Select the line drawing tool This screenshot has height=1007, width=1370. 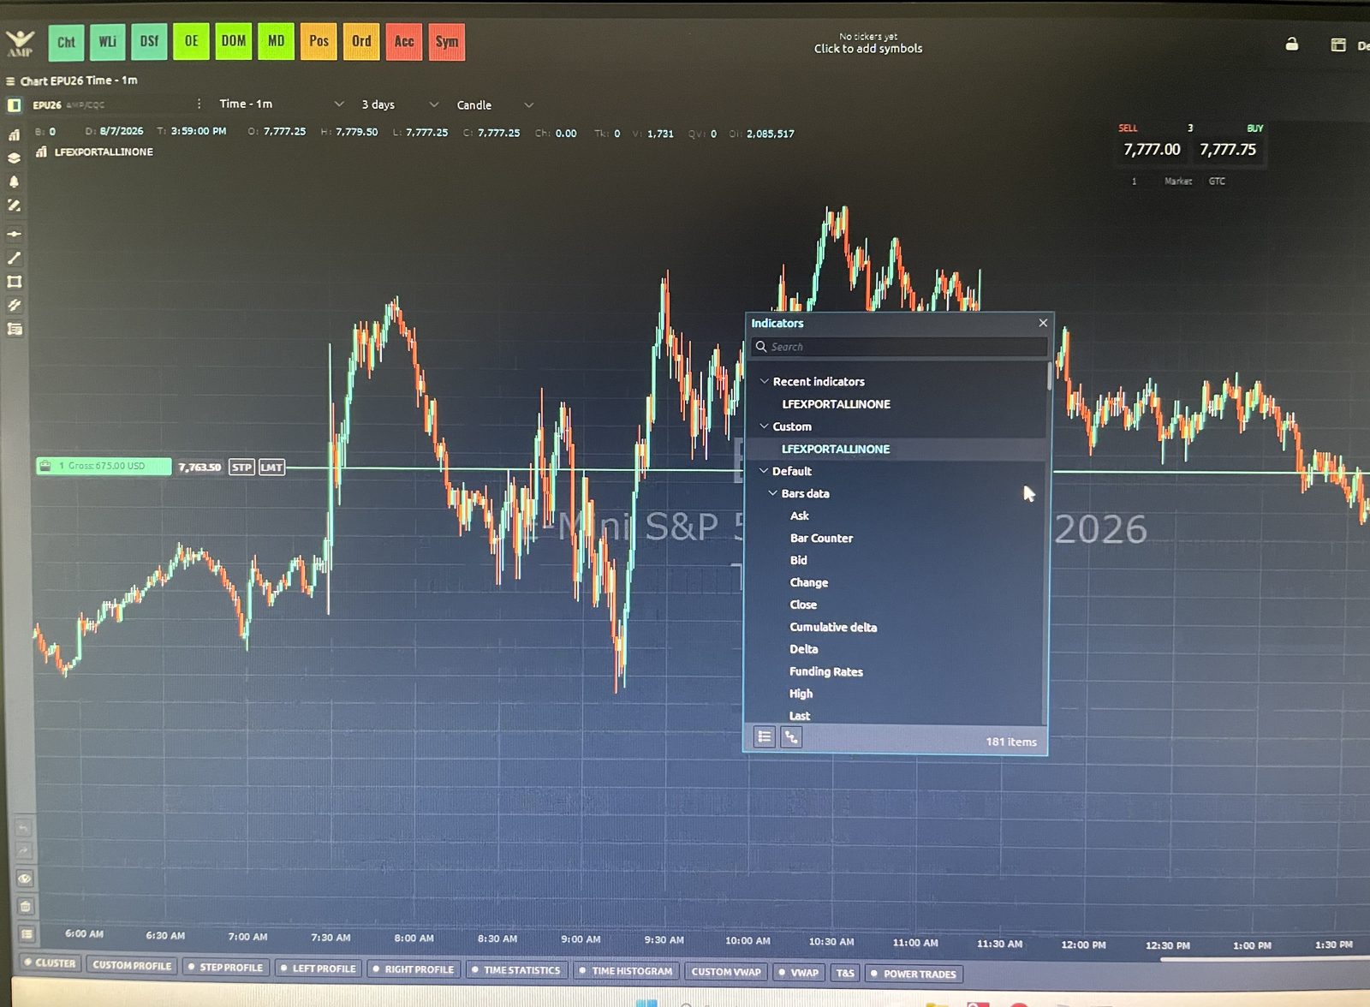coord(14,258)
